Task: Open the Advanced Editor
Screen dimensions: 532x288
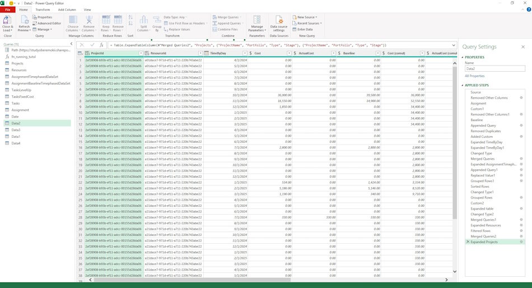Action: (x=47, y=24)
